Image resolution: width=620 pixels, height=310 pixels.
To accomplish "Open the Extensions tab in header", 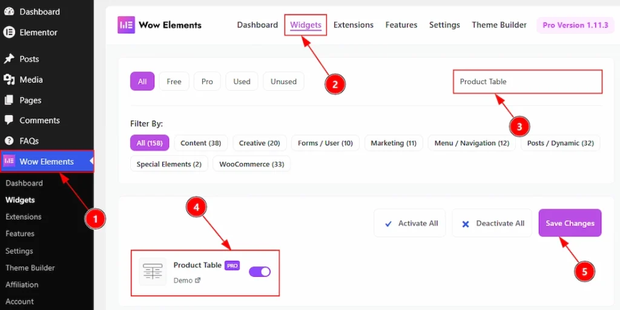I will pyautogui.click(x=354, y=25).
